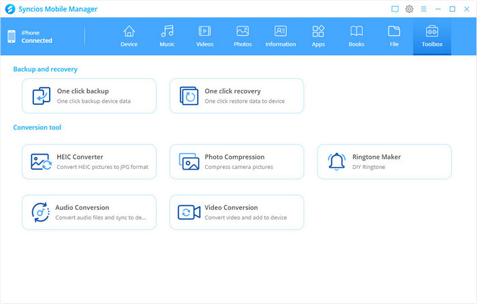The width and height of the screenshot is (477, 304).
Task: Select the File tab
Action: 394,36
